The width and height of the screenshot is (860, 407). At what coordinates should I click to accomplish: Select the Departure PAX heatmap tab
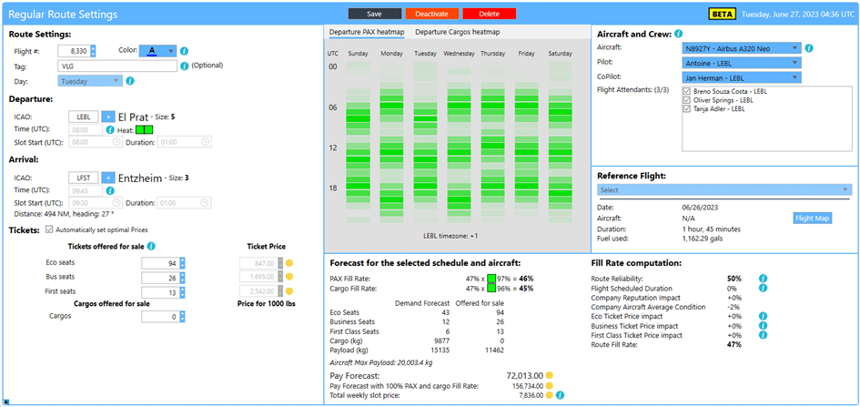(x=366, y=32)
